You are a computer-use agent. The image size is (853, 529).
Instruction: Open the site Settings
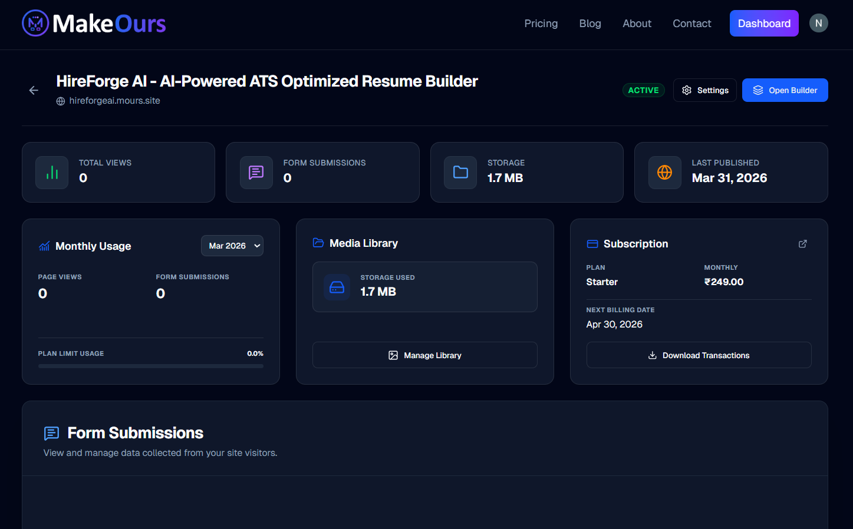704,90
